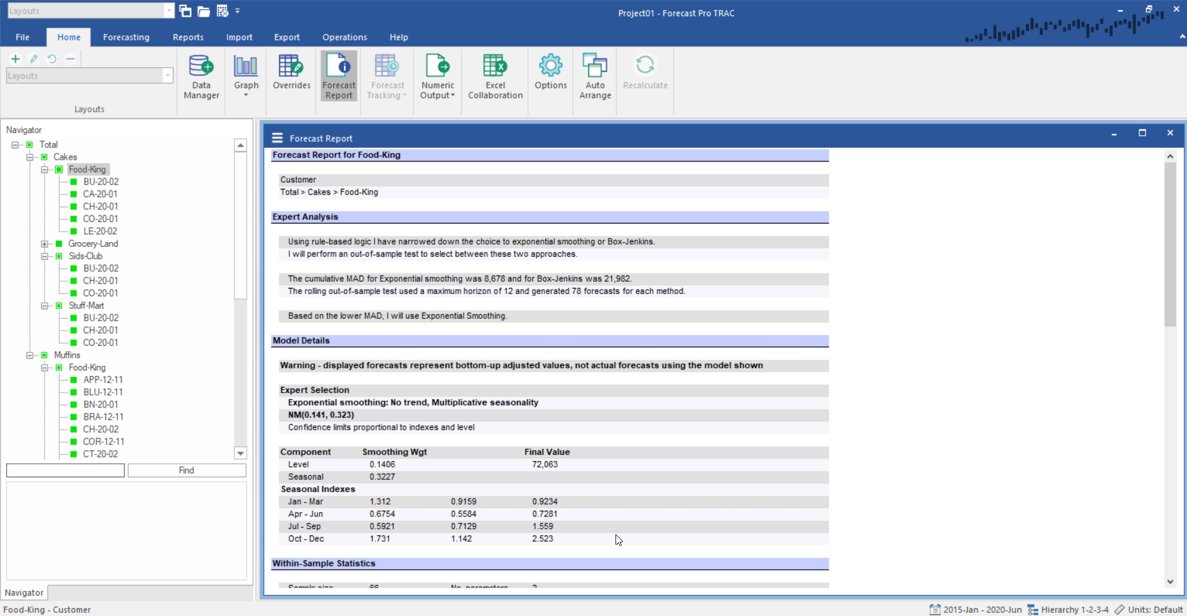Switch to the Operations tab
This screenshot has height=616, width=1187.
345,37
